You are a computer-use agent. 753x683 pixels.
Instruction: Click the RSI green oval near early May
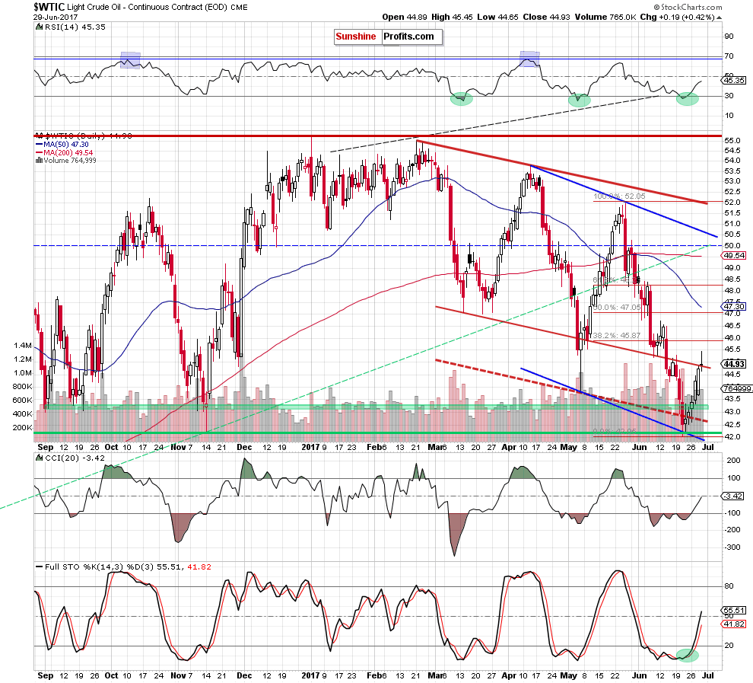point(579,100)
